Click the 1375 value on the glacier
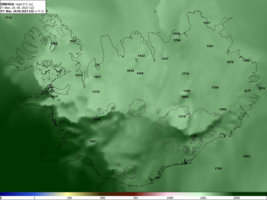The image size is (267, 200). 182,117
